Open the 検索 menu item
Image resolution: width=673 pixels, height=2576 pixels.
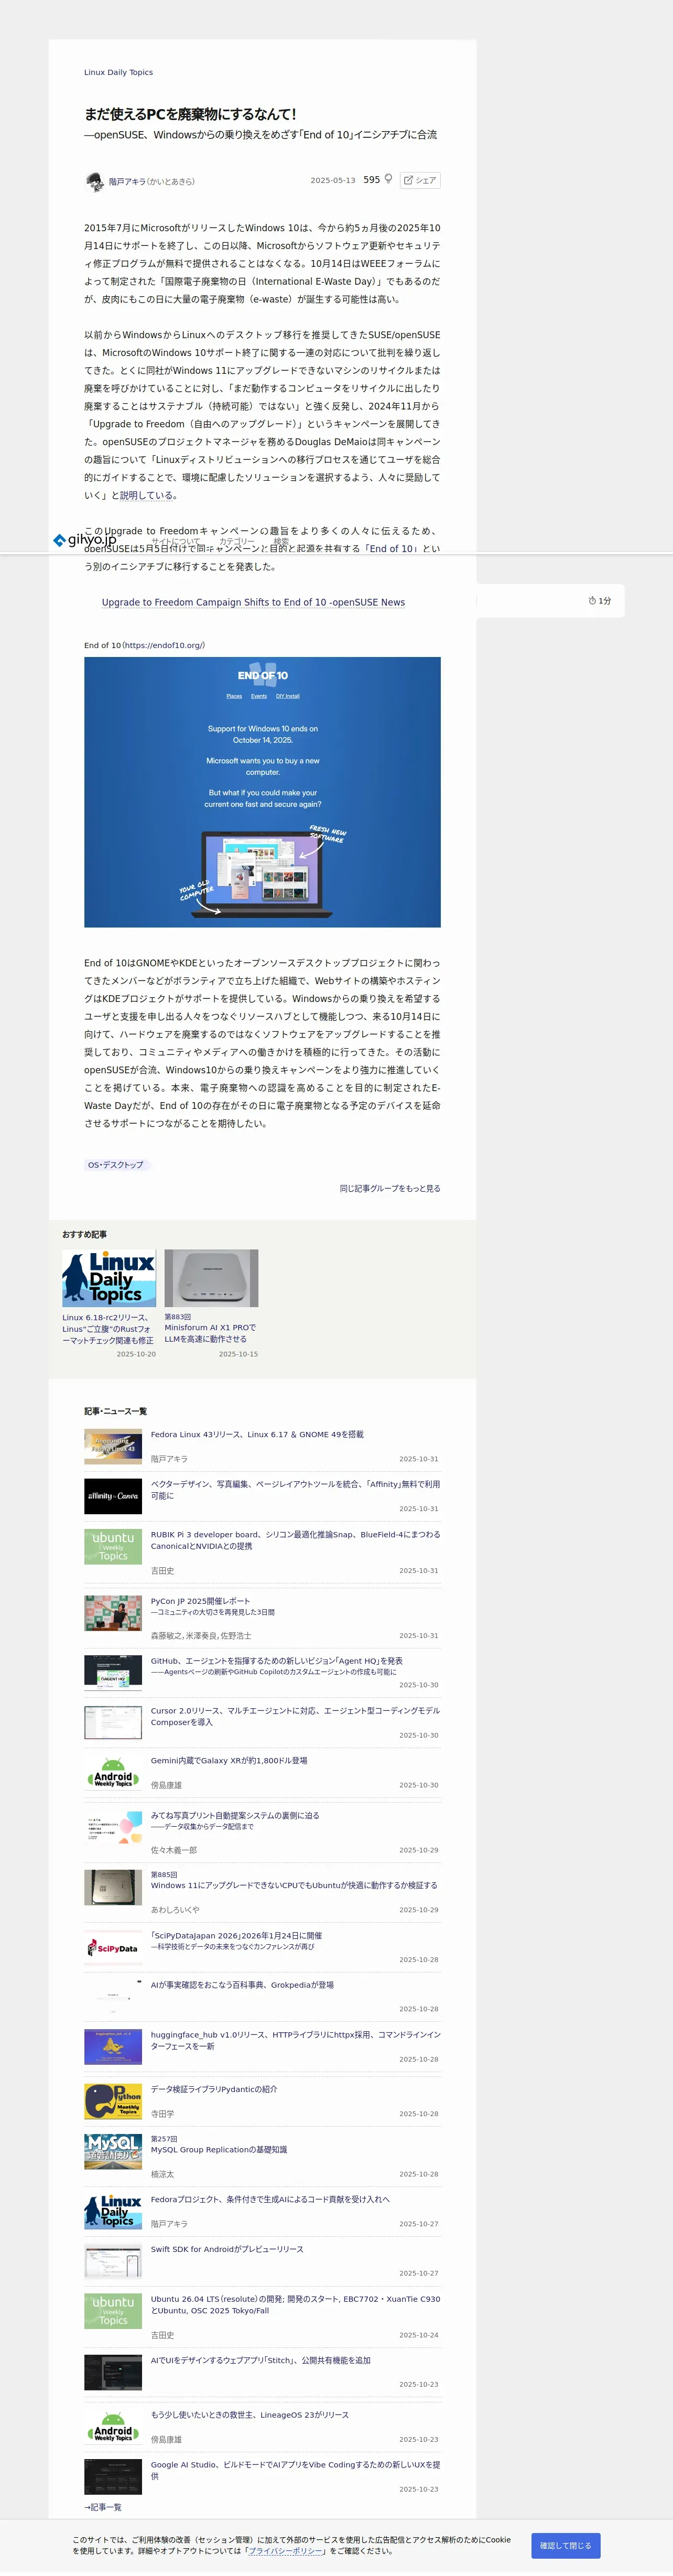point(281,541)
